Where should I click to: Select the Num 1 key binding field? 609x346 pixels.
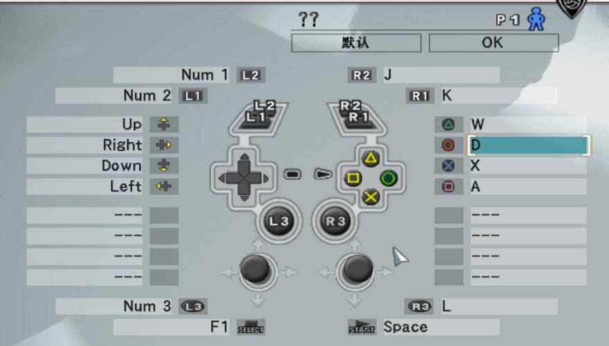pyautogui.click(x=171, y=75)
